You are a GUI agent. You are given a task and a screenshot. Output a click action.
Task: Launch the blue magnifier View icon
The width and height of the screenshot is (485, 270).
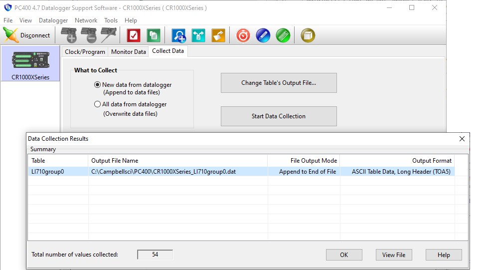(x=178, y=35)
